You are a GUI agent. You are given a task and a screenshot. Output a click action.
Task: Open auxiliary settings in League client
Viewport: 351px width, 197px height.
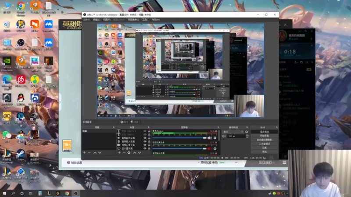pyautogui.click(x=75, y=162)
